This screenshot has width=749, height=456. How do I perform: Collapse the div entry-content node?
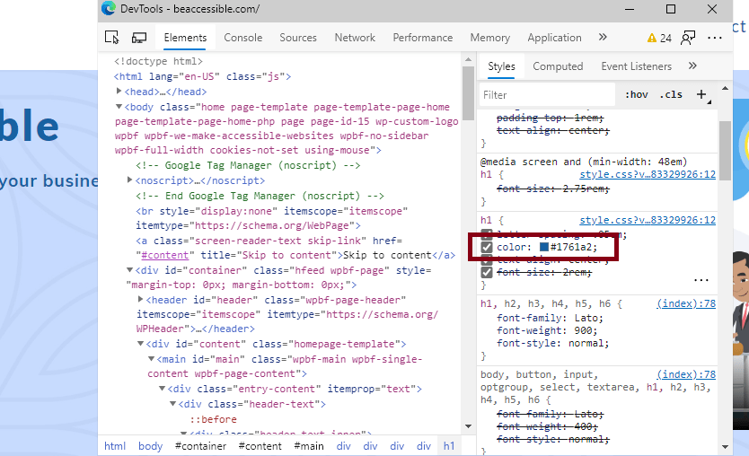[x=162, y=388]
